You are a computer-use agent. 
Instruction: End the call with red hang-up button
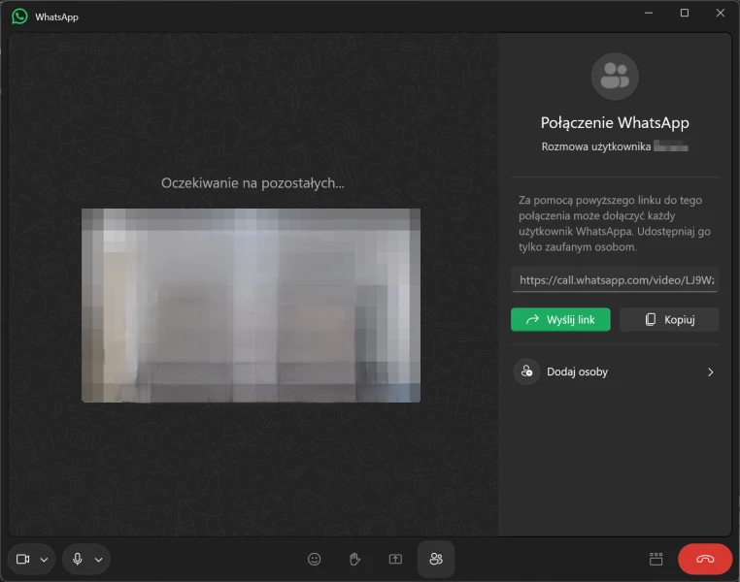[x=705, y=559]
